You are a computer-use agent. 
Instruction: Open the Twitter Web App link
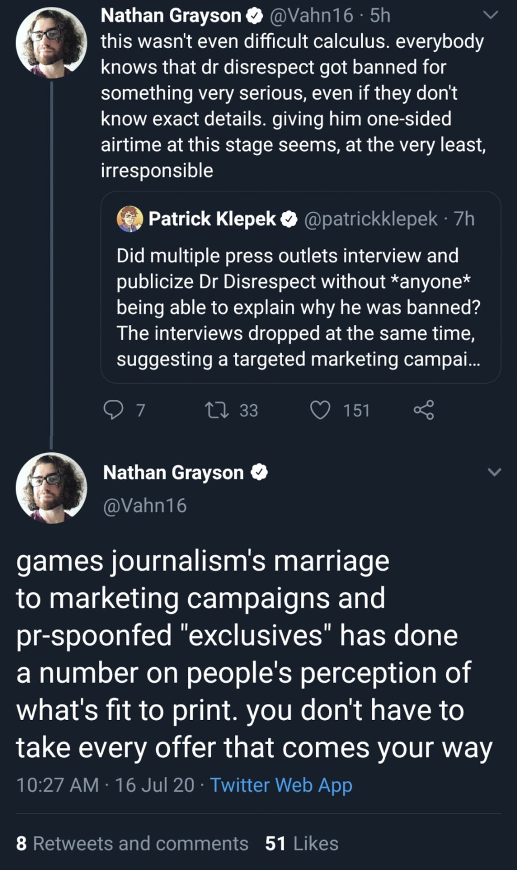point(281,785)
